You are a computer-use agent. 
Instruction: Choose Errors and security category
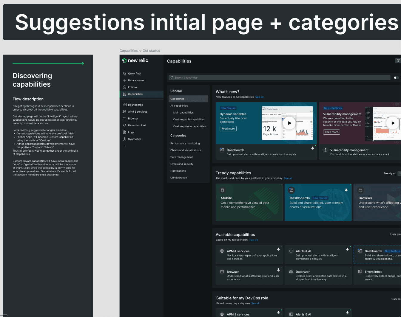click(182, 164)
